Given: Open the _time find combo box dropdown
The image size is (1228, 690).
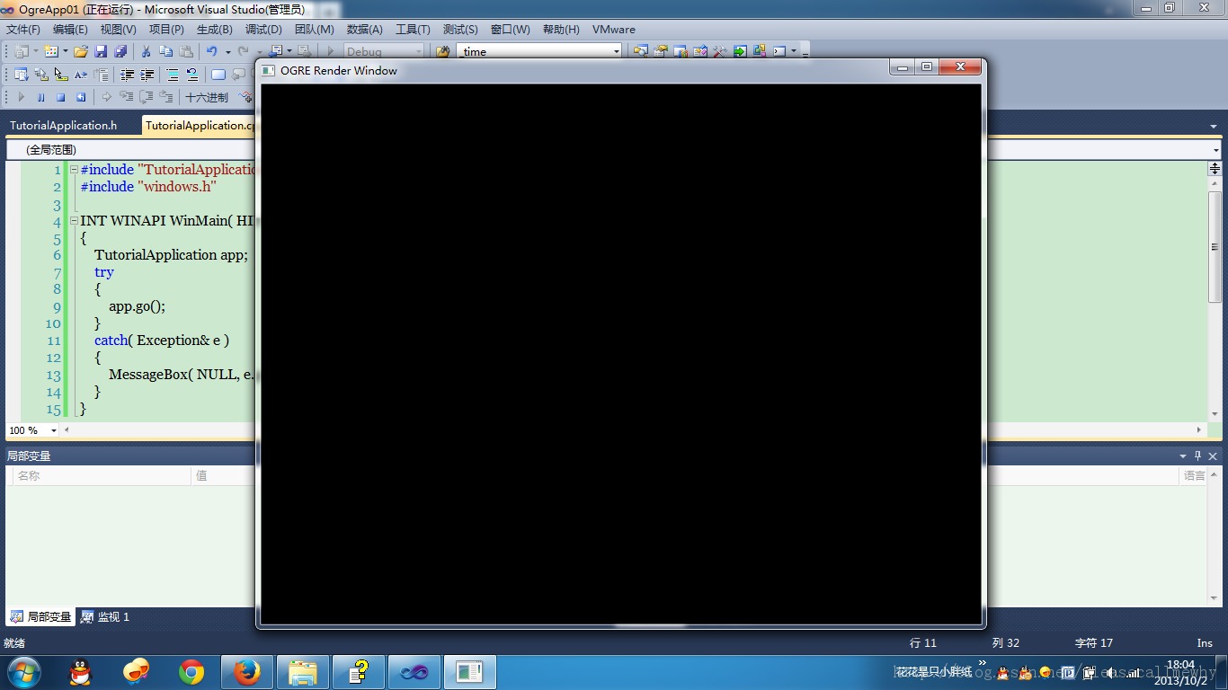Looking at the screenshot, I should pyautogui.click(x=617, y=51).
